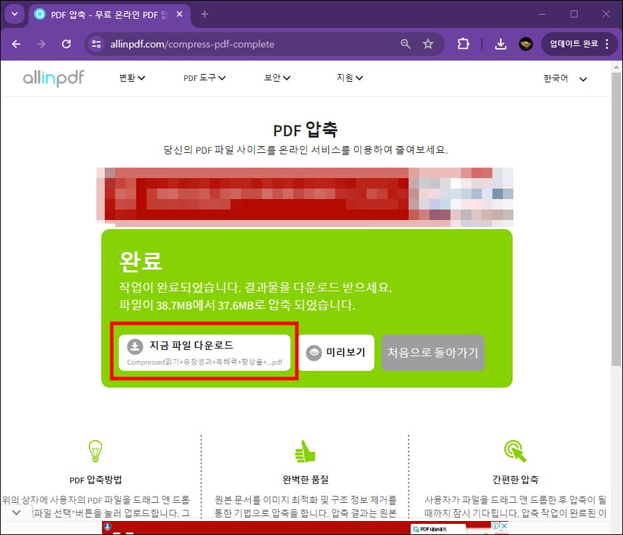Open the browser profile avatar icon
This screenshot has width=623, height=535.
pyautogui.click(x=525, y=43)
